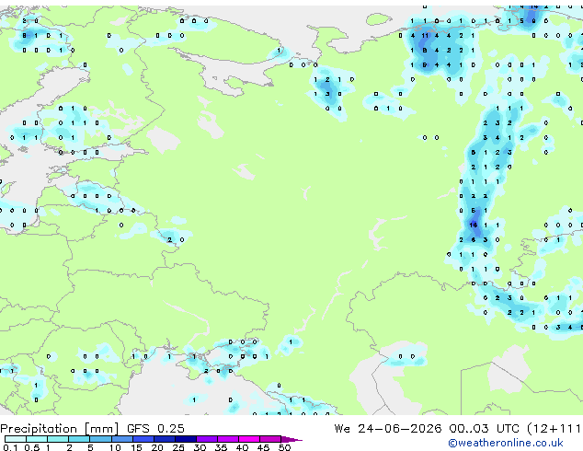Select the 5–10 mm legend color swatch
The width and height of the screenshot is (583, 451).
[x=100, y=439]
